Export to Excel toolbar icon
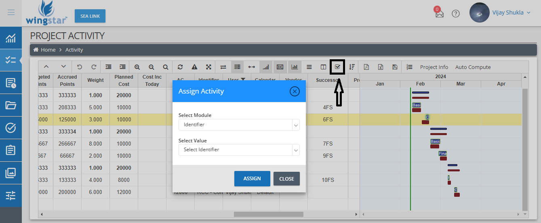Screen dimensions: 541x223 (380, 67)
